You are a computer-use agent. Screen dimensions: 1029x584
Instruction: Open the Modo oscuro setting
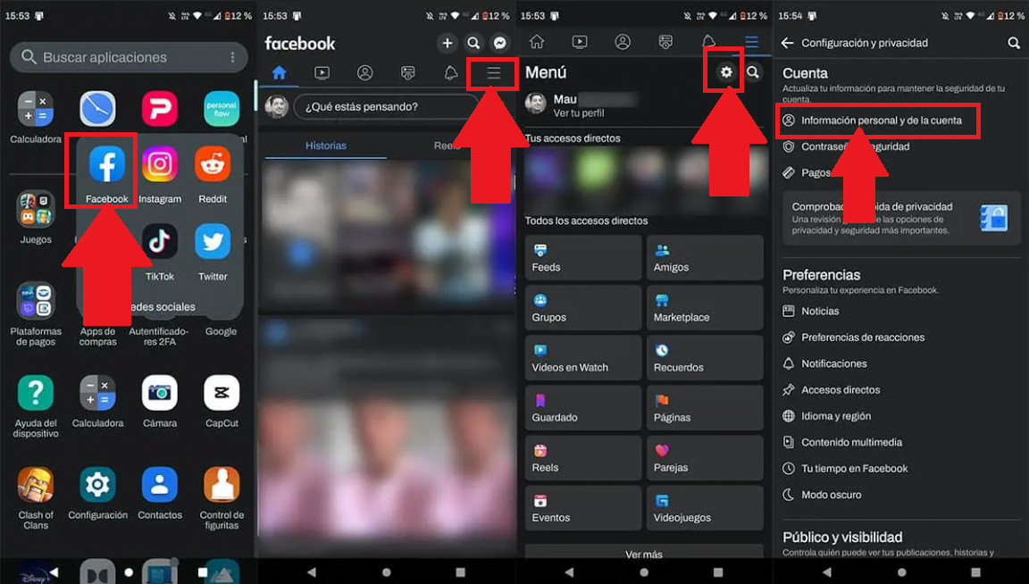[831, 494]
